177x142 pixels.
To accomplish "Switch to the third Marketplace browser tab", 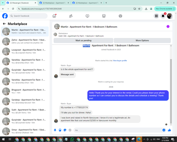I will tap(87, 3).
